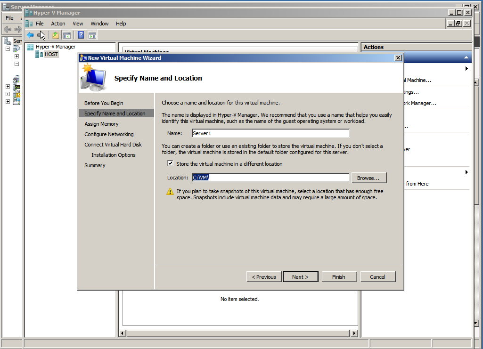Select the HOST label in Hyper-V tree

[x=51, y=54]
